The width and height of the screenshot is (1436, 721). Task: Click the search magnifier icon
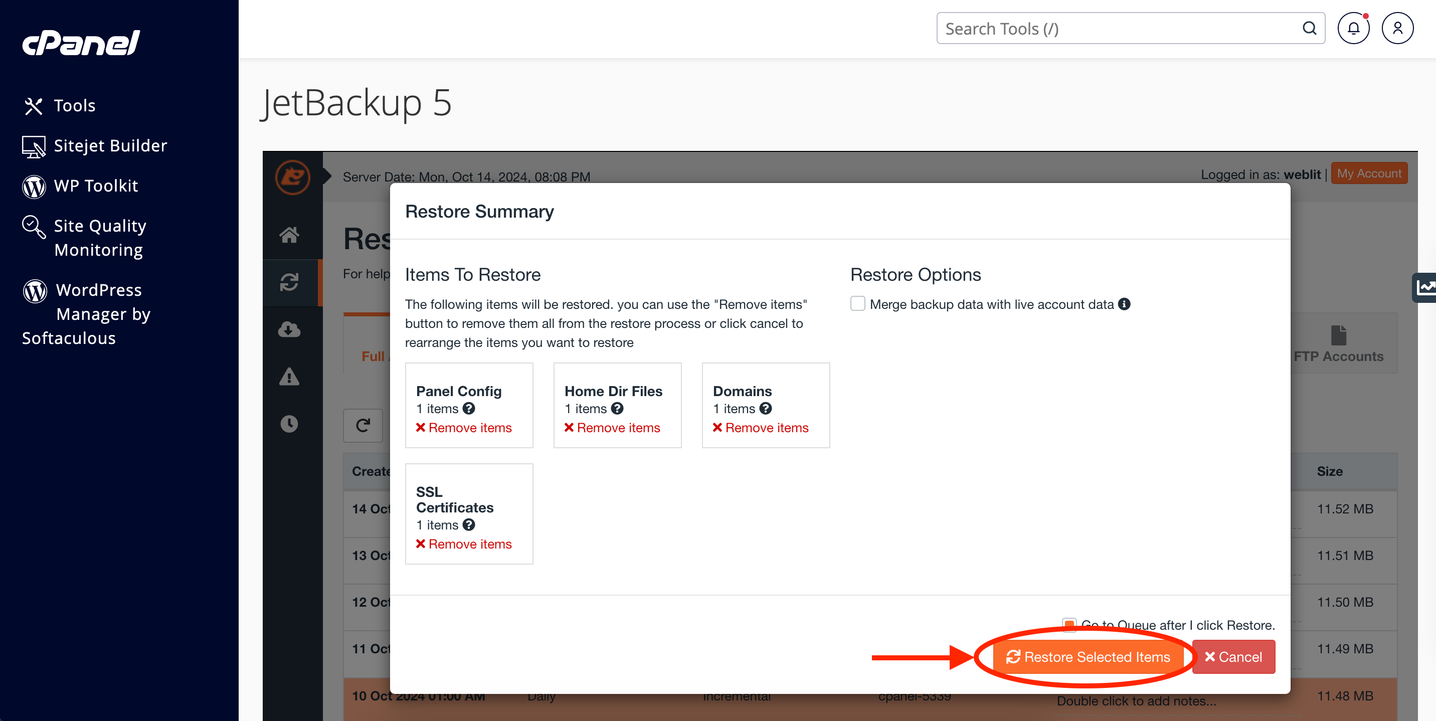[x=1309, y=29]
